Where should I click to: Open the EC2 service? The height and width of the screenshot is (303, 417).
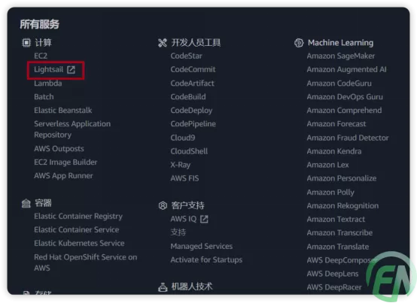(41, 56)
